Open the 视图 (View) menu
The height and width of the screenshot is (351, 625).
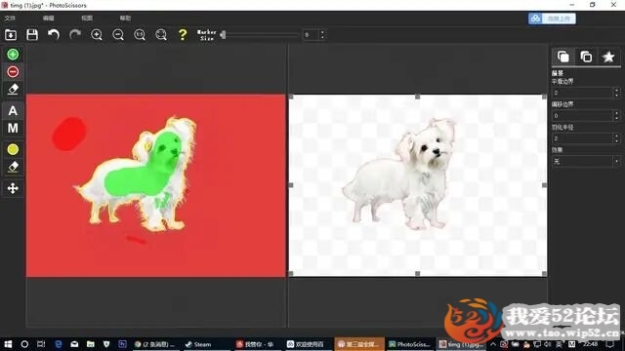tap(87, 19)
